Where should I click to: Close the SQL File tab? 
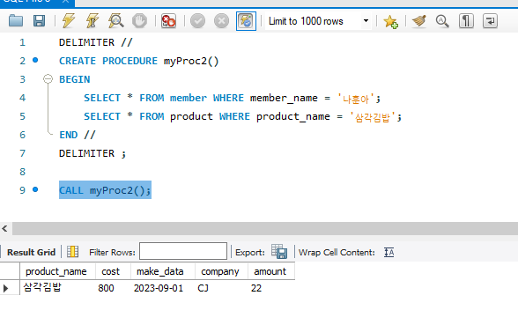(x=66, y=2)
